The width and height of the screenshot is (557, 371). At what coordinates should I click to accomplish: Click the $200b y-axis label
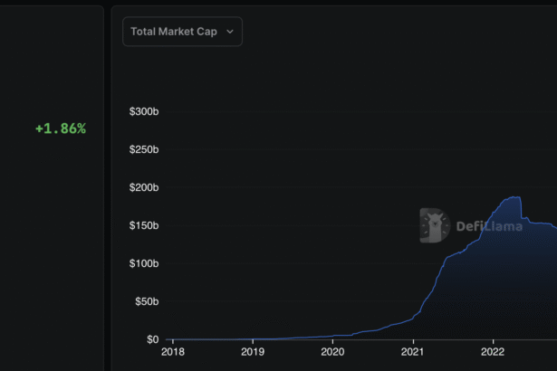coord(145,187)
